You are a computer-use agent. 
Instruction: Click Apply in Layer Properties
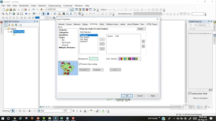tap(153, 96)
